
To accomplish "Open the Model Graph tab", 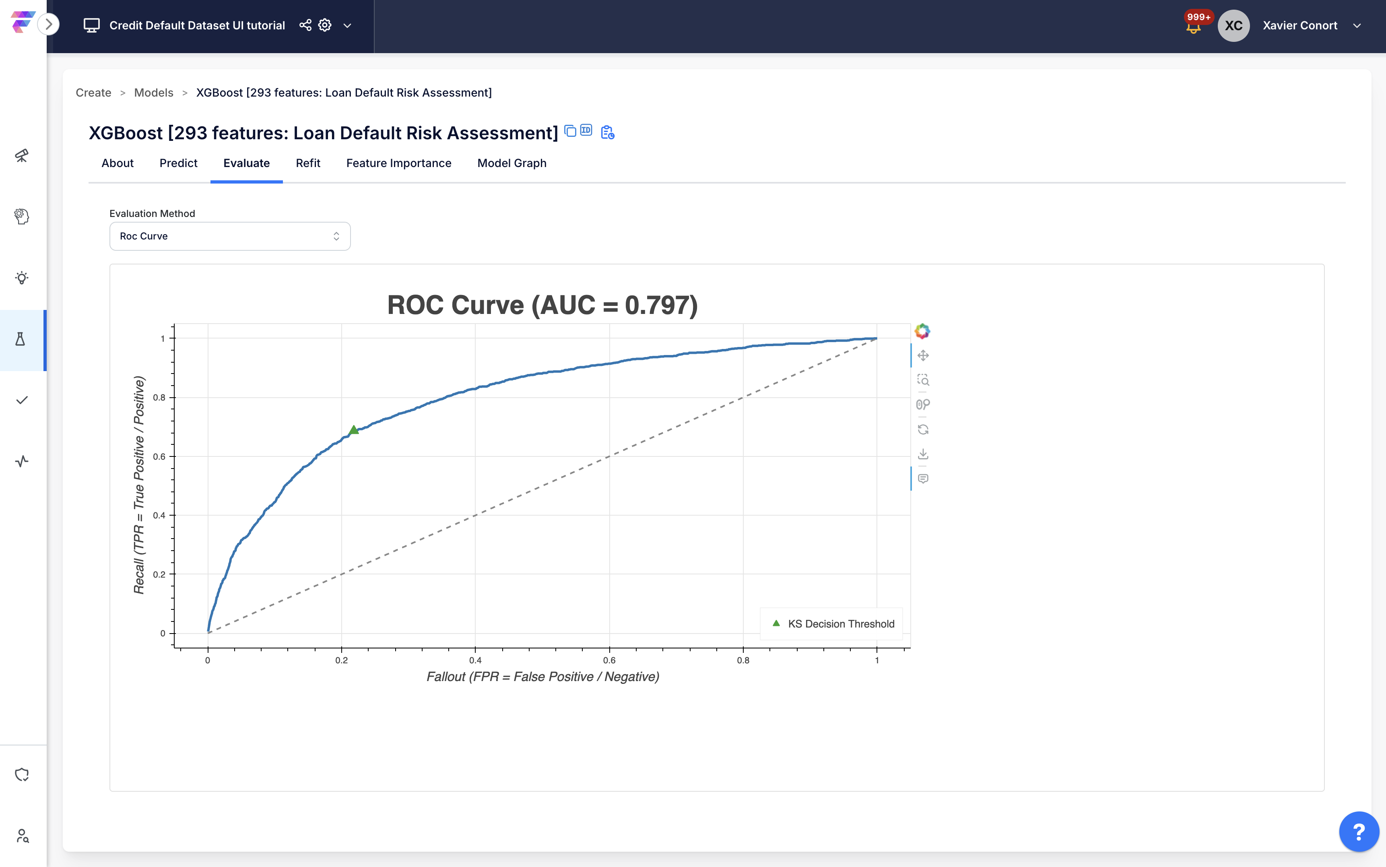I will click(511, 163).
